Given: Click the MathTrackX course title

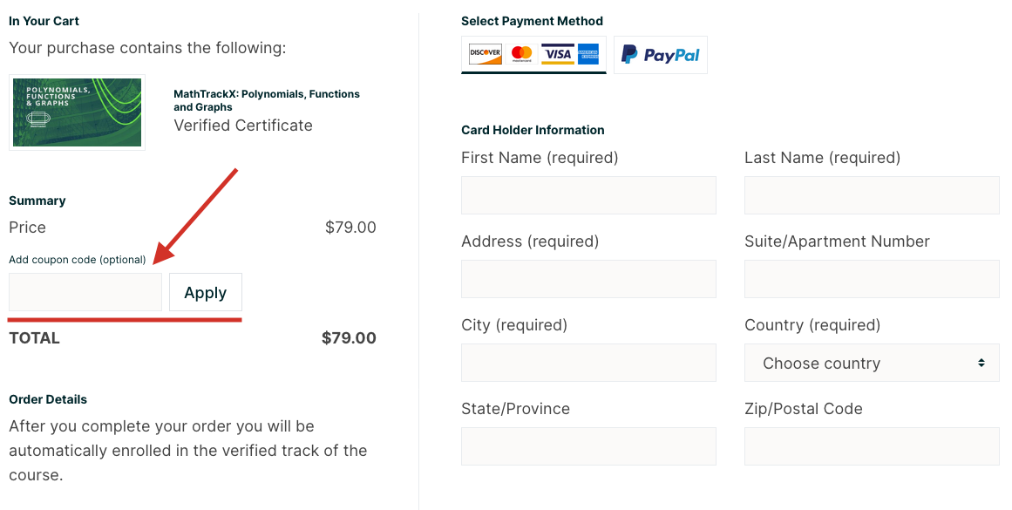Looking at the screenshot, I should [267, 101].
